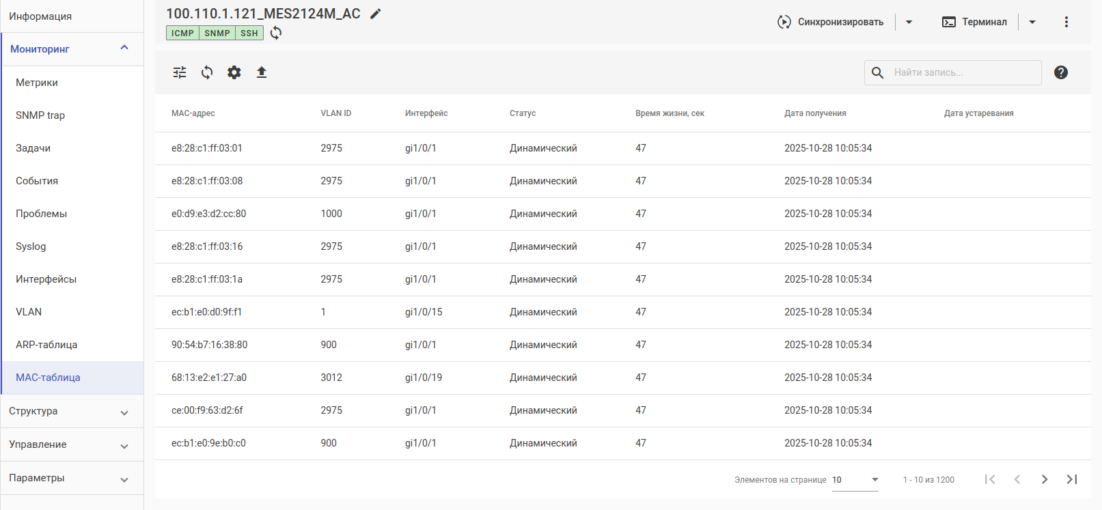Screen dimensions: 1102x510
Task: Expand the Synchronize dropdown arrow
Action: coord(909,22)
